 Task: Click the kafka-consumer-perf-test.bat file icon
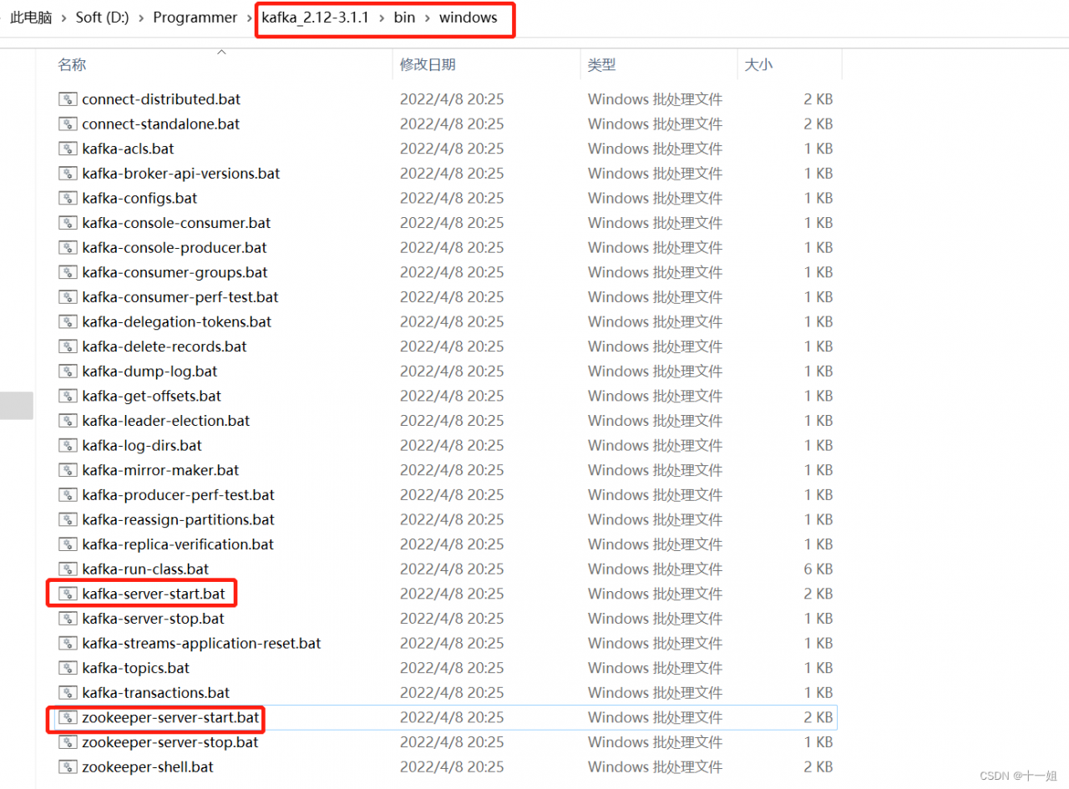(68, 297)
